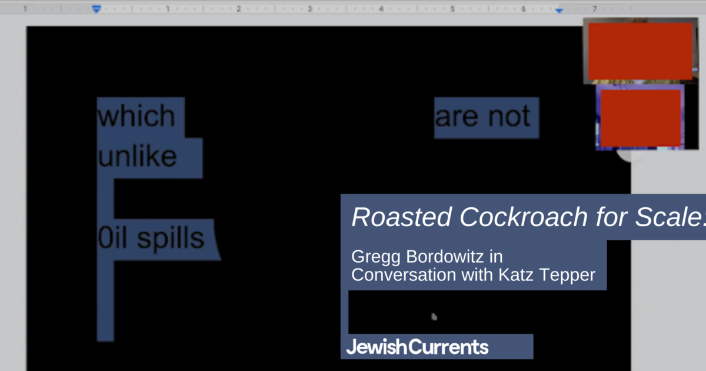Select the 'are not' text box
This screenshot has width=706, height=371.
(x=485, y=116)
